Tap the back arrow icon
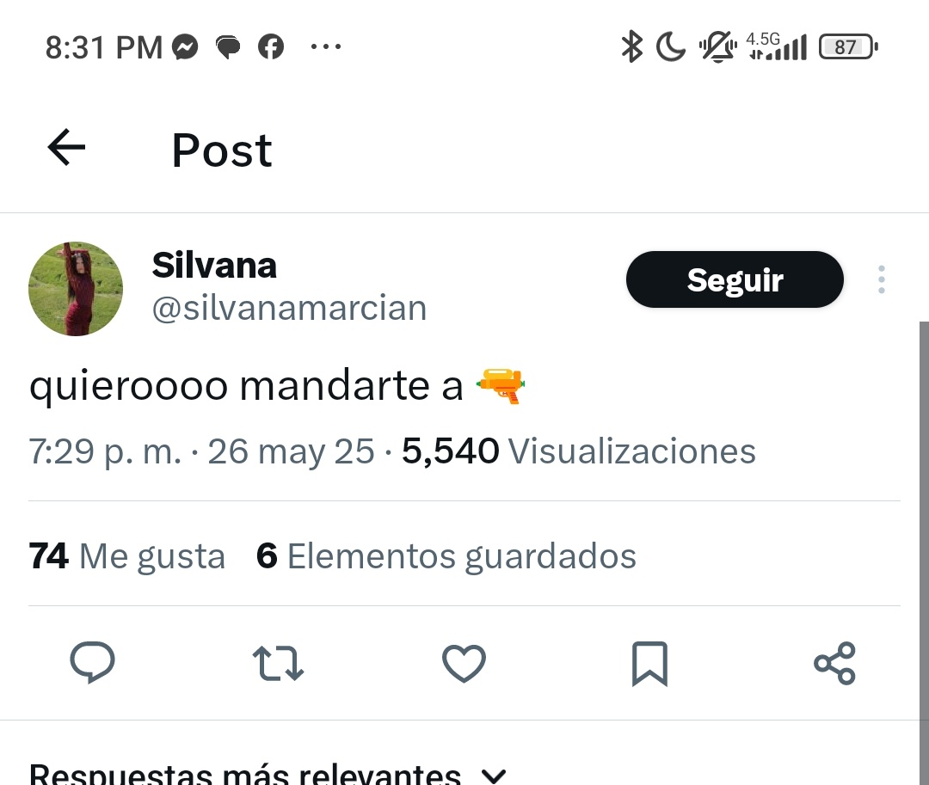929x785 pixels. [x=66, y=147]
